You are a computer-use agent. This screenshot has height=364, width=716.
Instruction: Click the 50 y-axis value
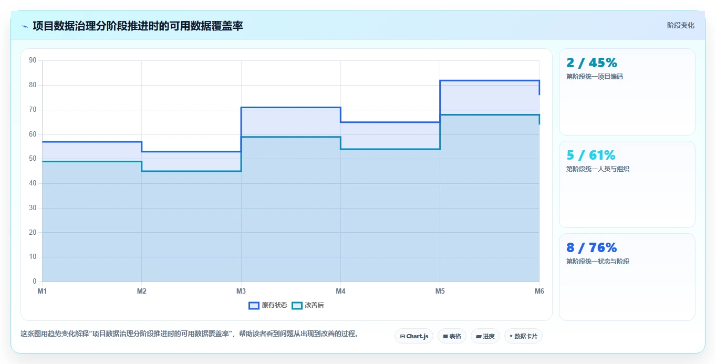[x=33, y=159]
